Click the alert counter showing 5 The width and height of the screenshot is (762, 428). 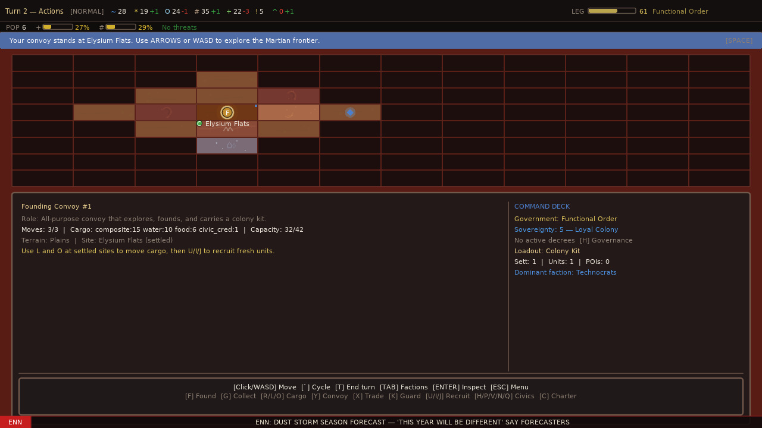pyautogui.click(x=260, y=11)
